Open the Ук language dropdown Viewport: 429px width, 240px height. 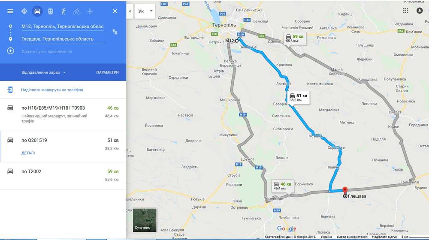(x=145, y=11)
